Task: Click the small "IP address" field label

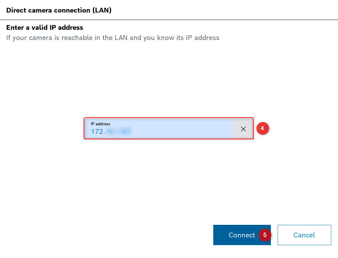Action: tap(100, 124)
